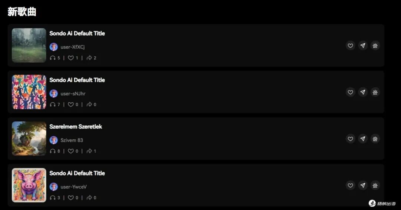Report the Szerelmem Szeretlek song
Screen dimensions: 401x210
(x=375, y=139)
